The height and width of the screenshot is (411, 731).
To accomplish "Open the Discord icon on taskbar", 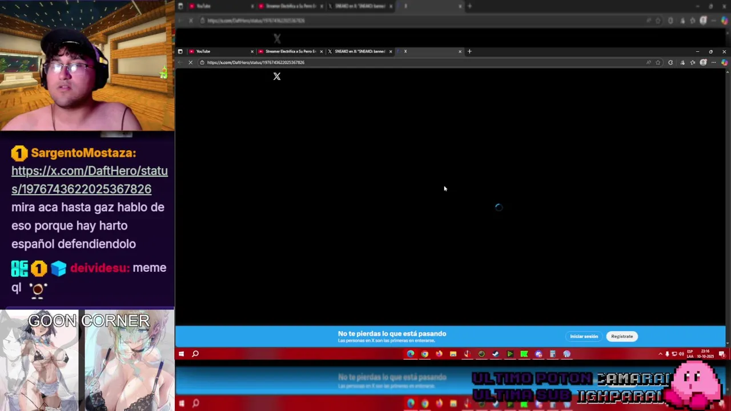I will [x=539, y=354].
